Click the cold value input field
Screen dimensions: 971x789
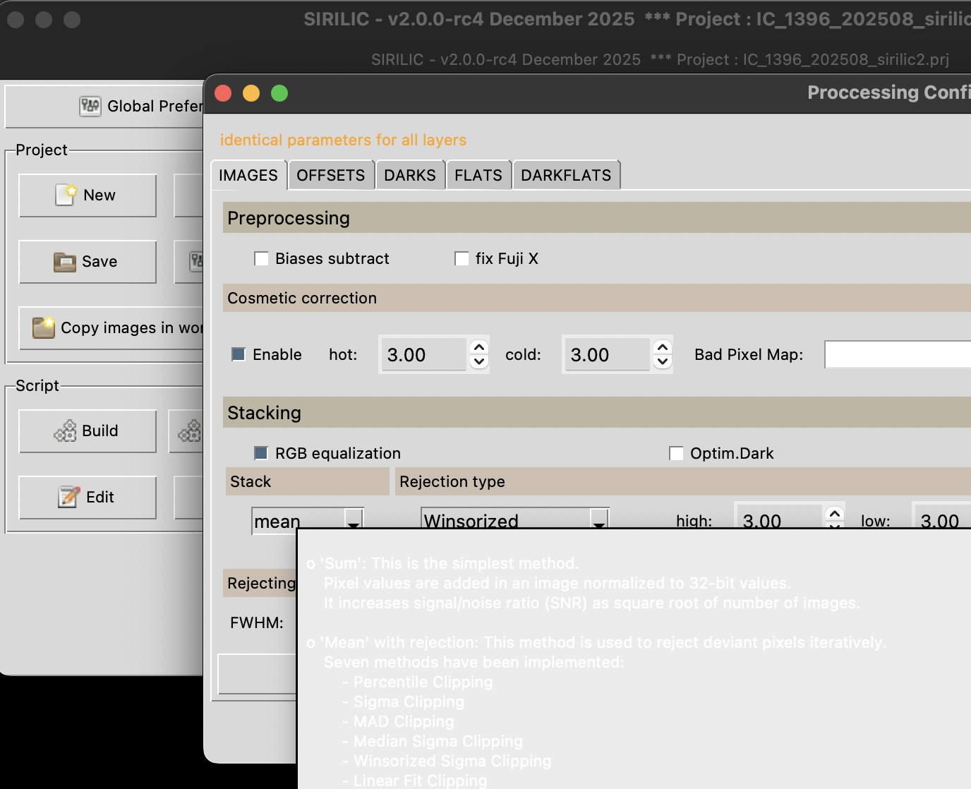[607, 354]
